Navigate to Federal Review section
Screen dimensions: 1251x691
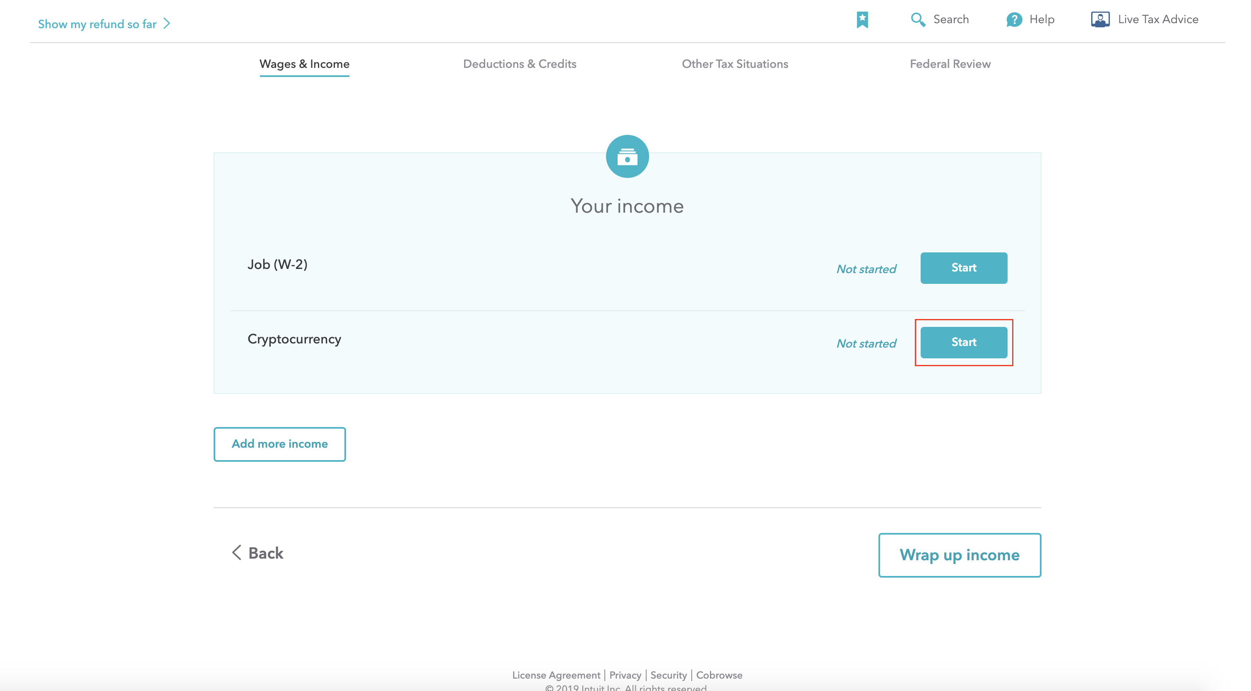tap(950, 64)
